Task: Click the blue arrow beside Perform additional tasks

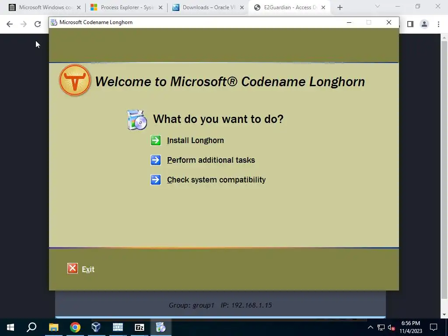Action: point(156,160)
